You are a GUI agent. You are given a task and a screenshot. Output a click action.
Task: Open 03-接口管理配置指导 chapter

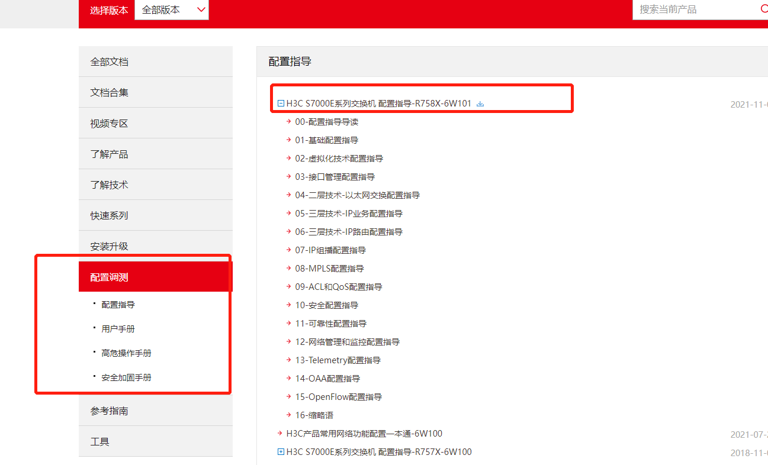pyautogui.click(x=335, y=177)
